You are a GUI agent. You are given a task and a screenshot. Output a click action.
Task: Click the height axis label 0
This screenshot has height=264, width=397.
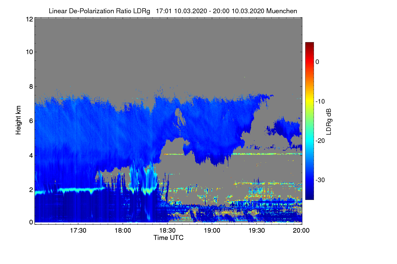point(30,222)
